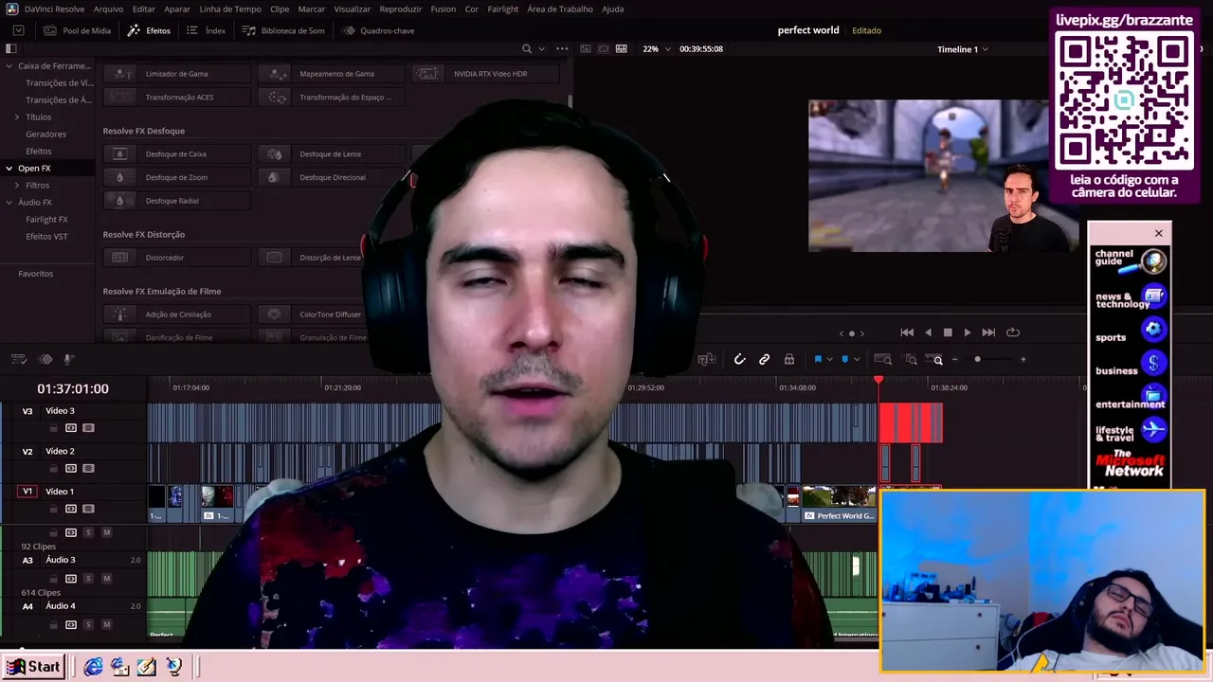This screenshot has width=1213, height=682.
Task: Mute the Áudio 4 track
Action: [106, 624]
